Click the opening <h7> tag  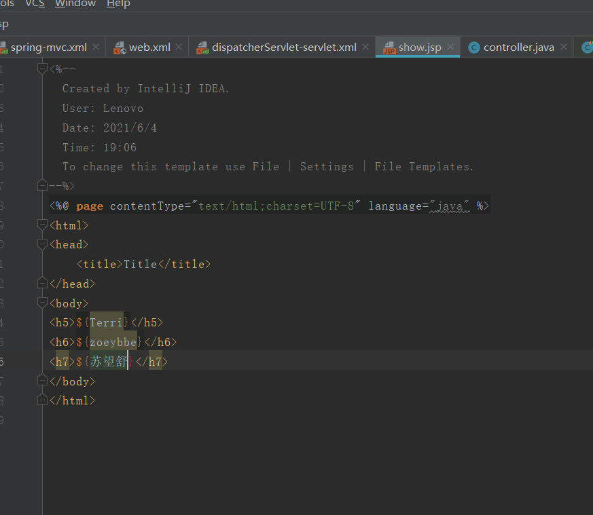(x=62, y=362)
